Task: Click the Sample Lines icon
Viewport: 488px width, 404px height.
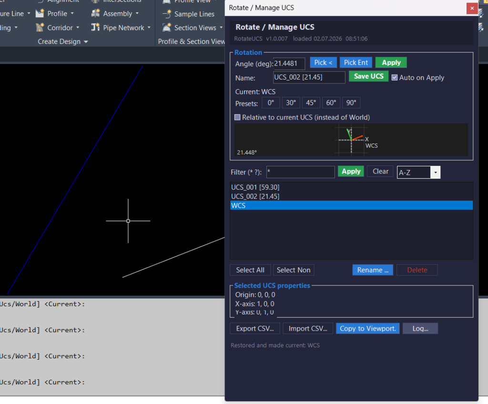Action: 167,14
